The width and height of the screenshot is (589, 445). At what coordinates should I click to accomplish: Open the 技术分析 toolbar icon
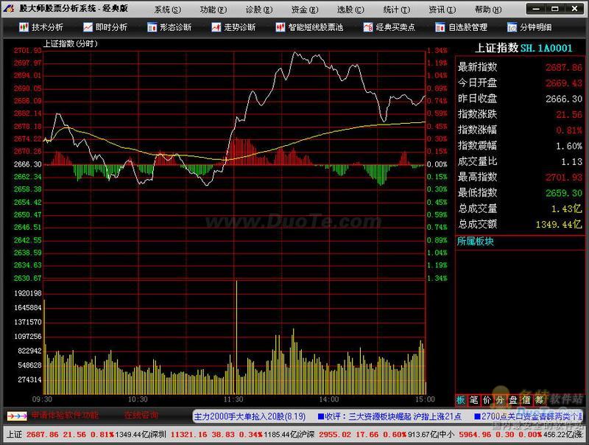coord(24,27)
